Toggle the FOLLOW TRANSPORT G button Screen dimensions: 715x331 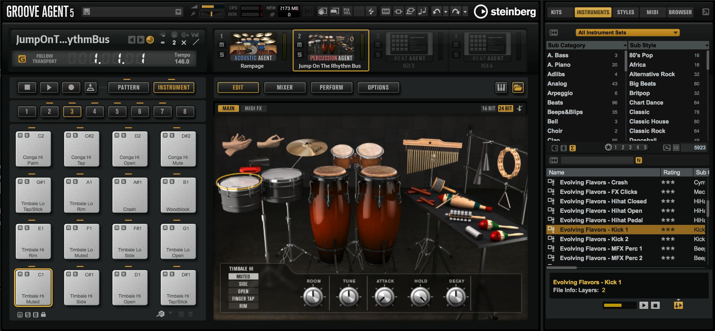point(22,59)
